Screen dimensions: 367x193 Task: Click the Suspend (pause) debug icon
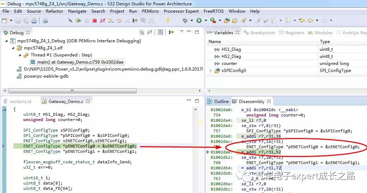point(87,21)
